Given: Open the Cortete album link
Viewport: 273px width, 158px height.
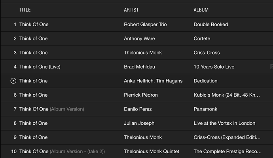Looking at the screenshot, I should coord(202,38).
